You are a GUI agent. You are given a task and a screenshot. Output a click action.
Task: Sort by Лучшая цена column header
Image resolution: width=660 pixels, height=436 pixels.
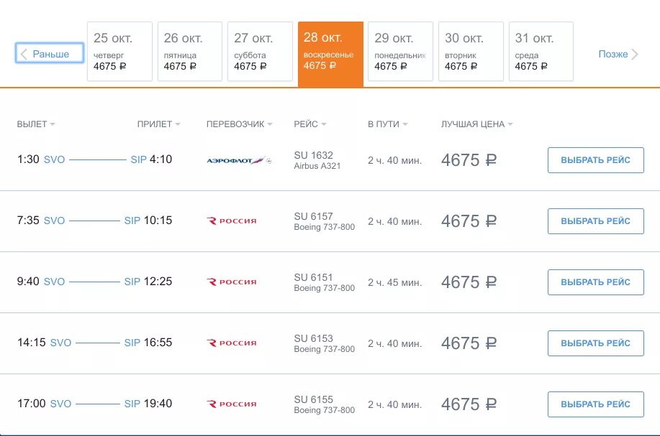pyautogui.click(x=476, y=124)
